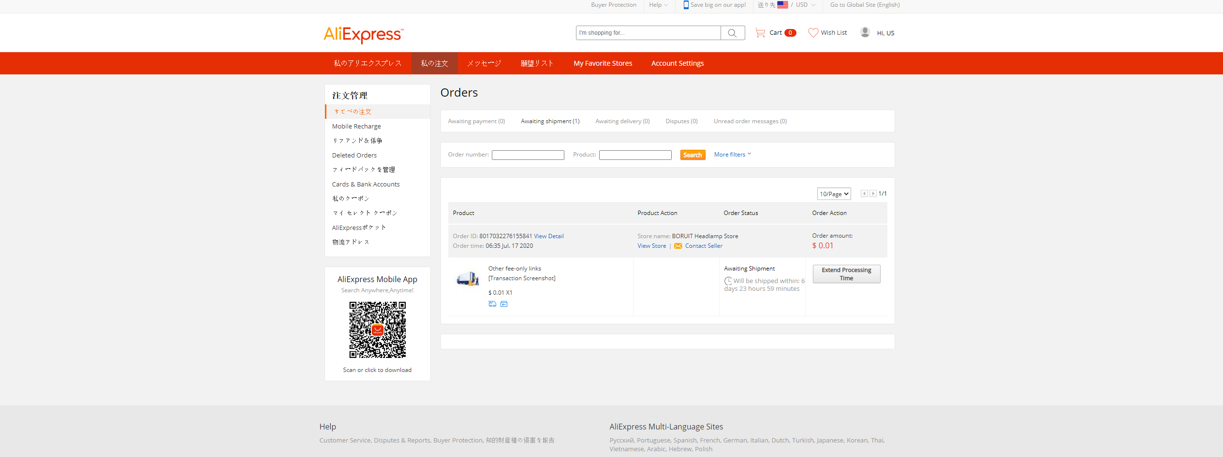Click Save big on our app link

click(x=718, y=5)
